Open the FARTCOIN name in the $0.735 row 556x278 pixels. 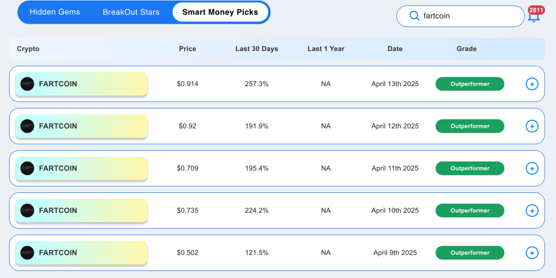(58, 210)
